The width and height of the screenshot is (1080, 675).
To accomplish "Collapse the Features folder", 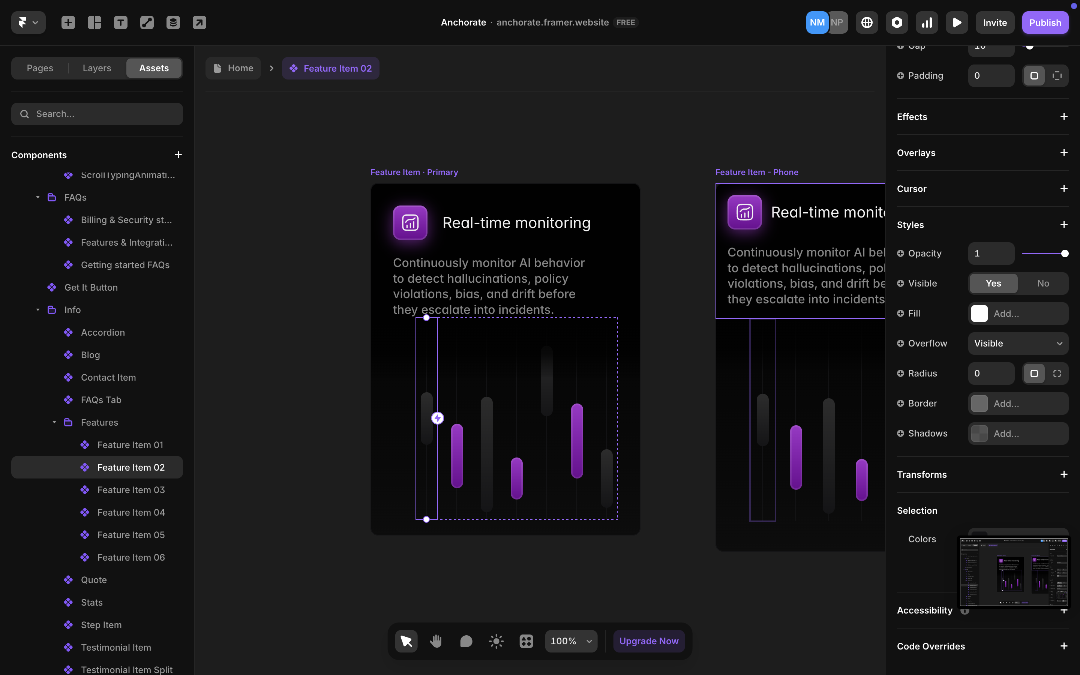I will click(54, 422).
